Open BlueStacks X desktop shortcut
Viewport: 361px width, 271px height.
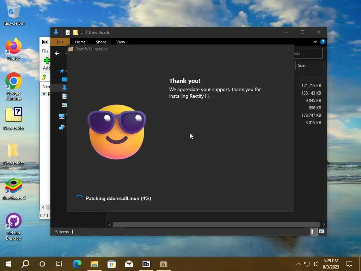[14, 189]
